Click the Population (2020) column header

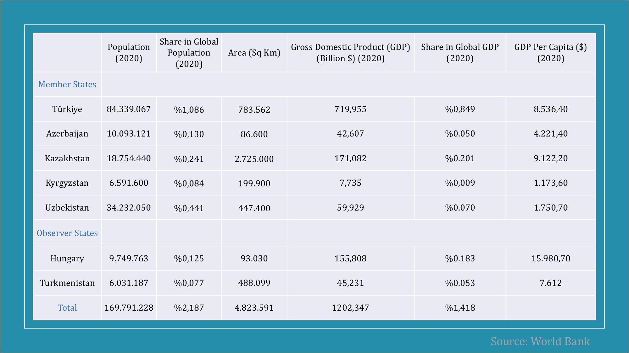(129, 53)
